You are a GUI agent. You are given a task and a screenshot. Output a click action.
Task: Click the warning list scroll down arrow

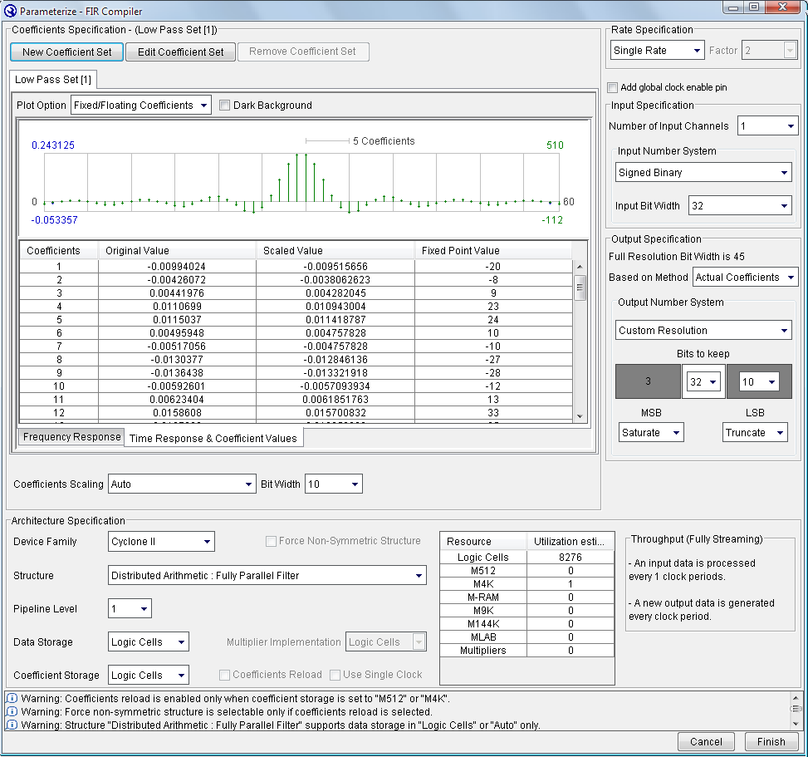796,724
